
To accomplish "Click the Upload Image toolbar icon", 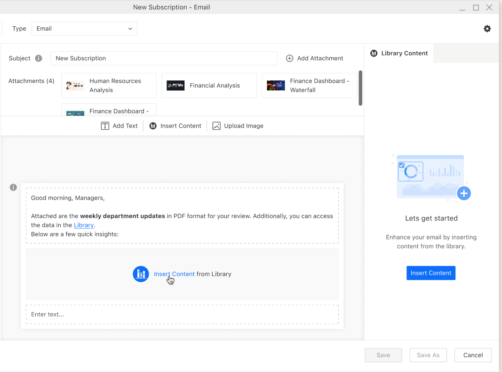I will tap(216, 126).
